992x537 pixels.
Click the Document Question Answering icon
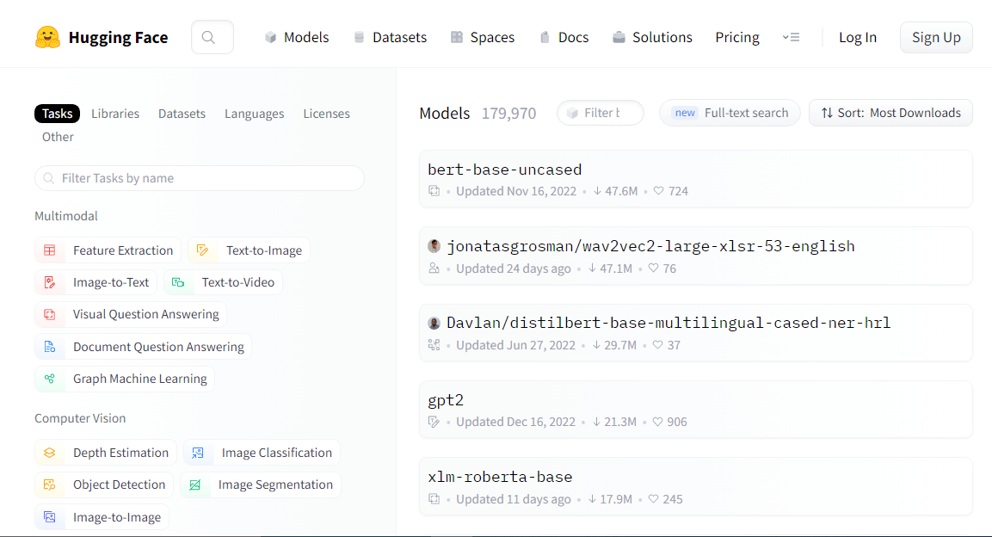pos(49,347)
